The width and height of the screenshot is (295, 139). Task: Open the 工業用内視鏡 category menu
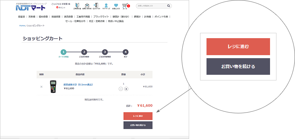pyautogui.click(x=83, y=17)
